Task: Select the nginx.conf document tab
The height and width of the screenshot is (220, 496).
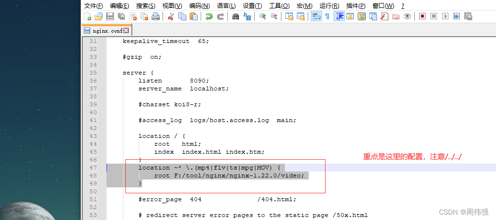Action: (x=107, y=30)
